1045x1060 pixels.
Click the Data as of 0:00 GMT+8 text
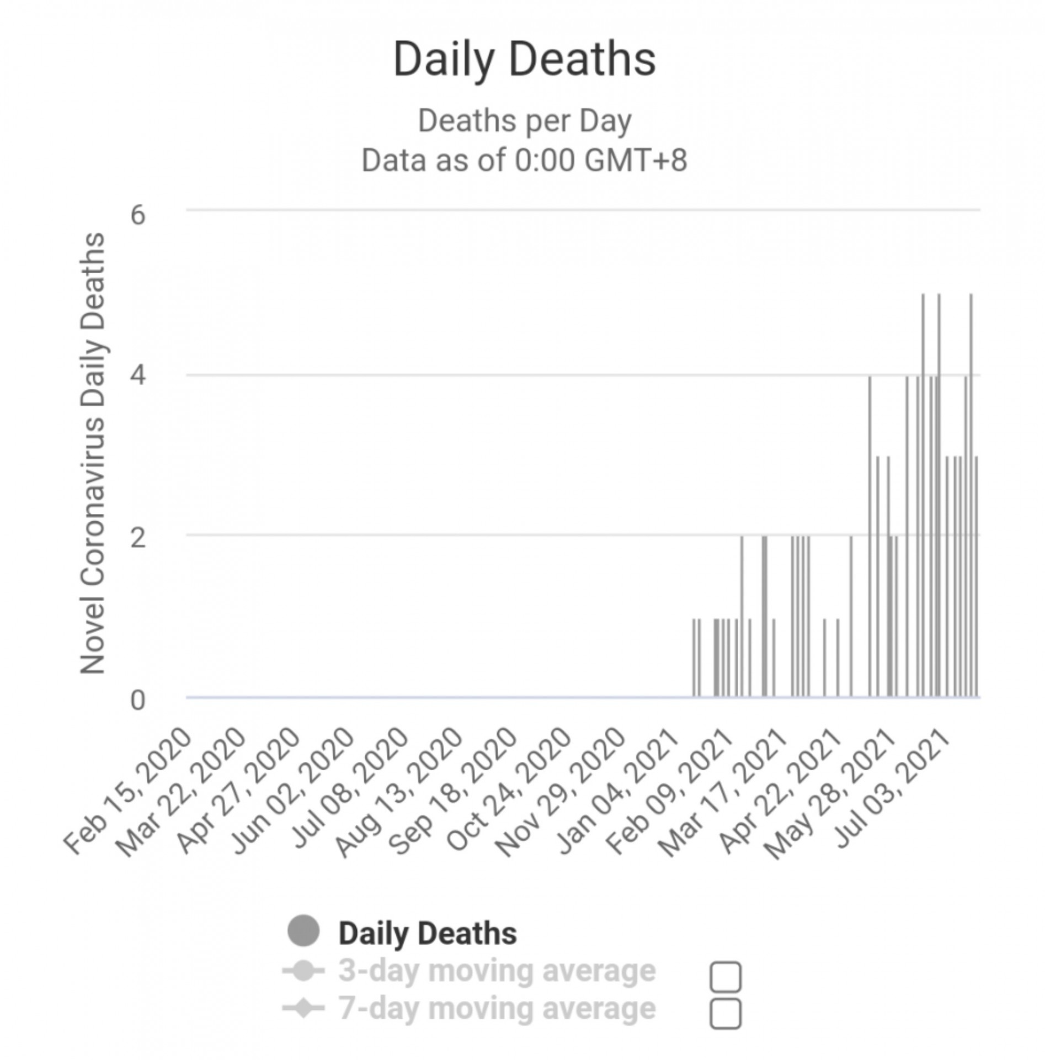[x=524, y=161]
